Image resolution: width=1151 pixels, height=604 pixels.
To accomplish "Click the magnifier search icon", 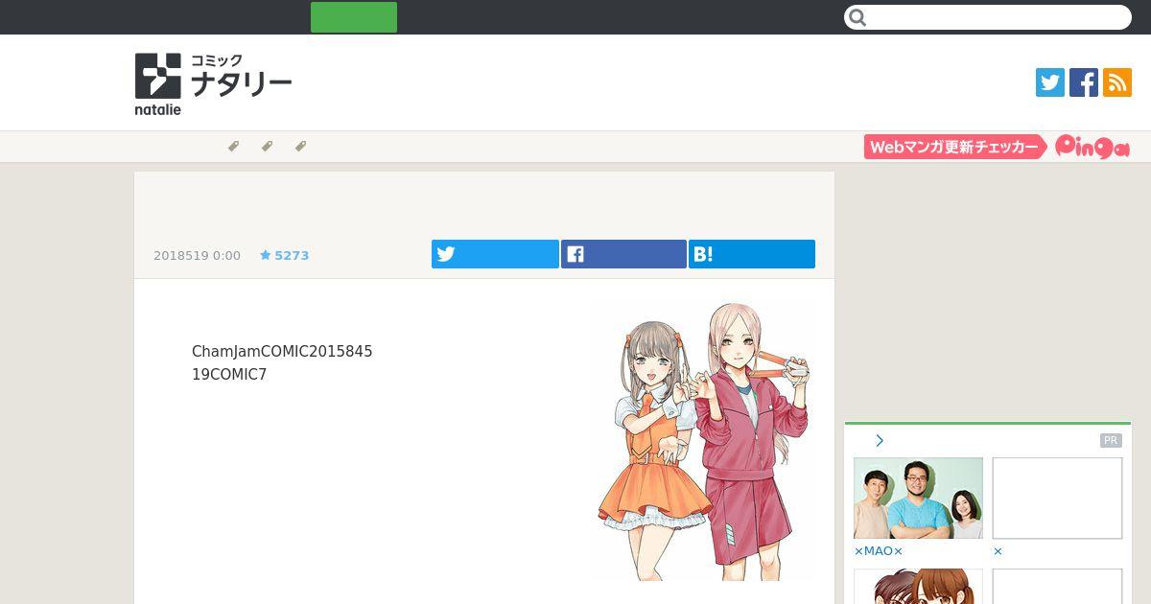I will [857, 17].
